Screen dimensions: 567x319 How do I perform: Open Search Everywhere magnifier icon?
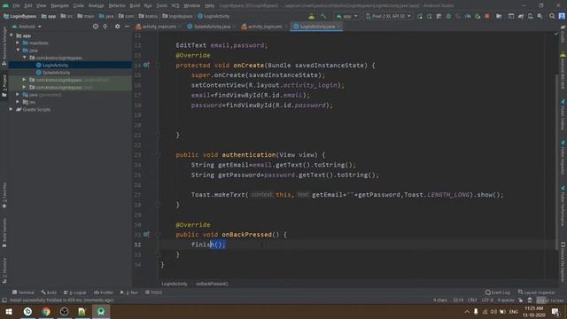pos(552,16)
